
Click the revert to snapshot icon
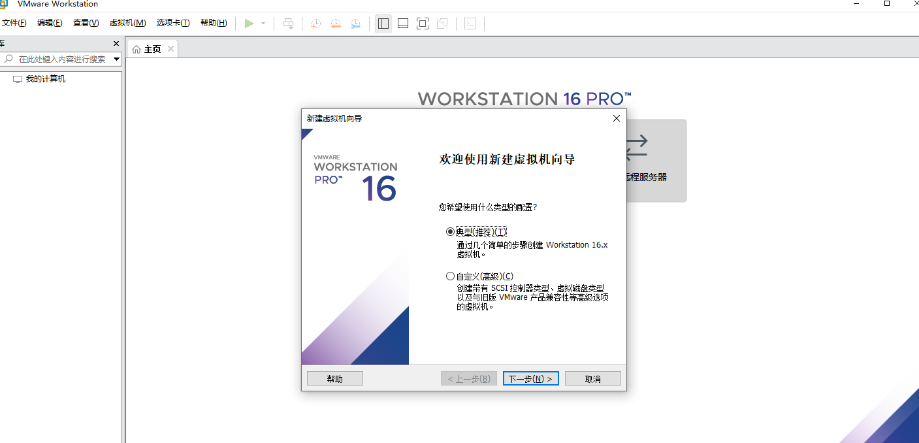click(336, 24)
